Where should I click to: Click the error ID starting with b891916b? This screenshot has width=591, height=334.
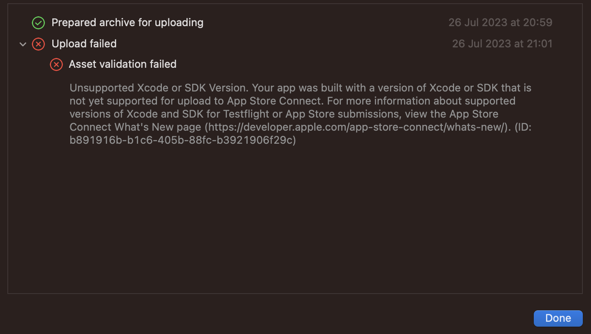click(182, 140)
